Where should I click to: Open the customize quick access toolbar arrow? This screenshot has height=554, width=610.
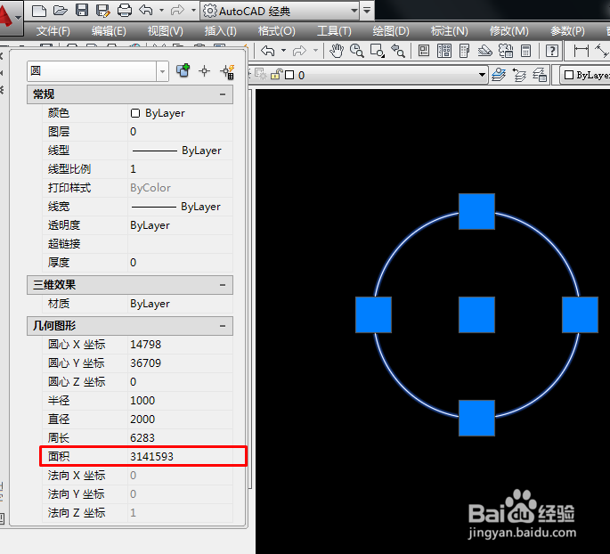367,11
